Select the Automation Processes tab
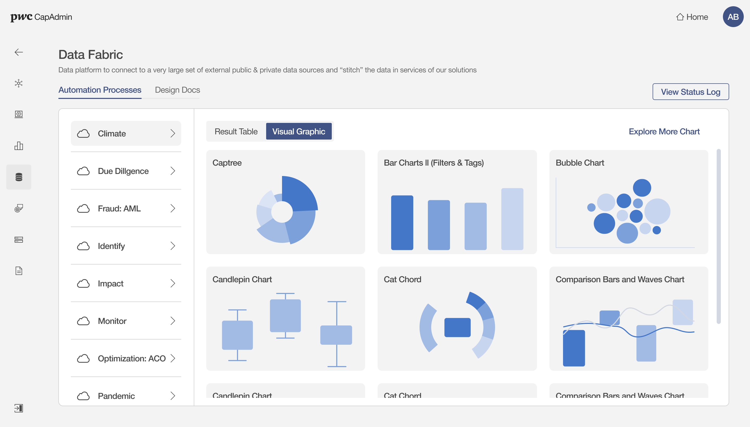Screen dimensions: 750x427 100,90
